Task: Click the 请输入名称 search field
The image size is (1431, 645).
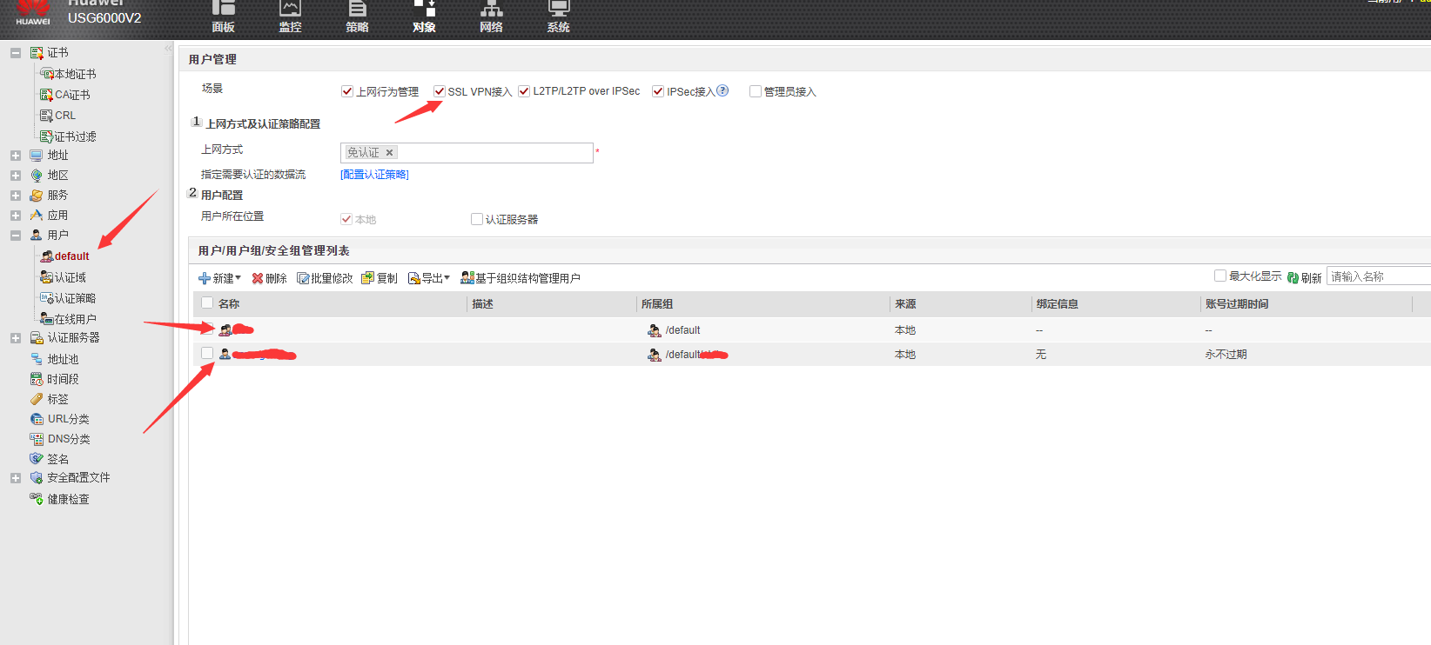Action: click(x=1378, y=276)
